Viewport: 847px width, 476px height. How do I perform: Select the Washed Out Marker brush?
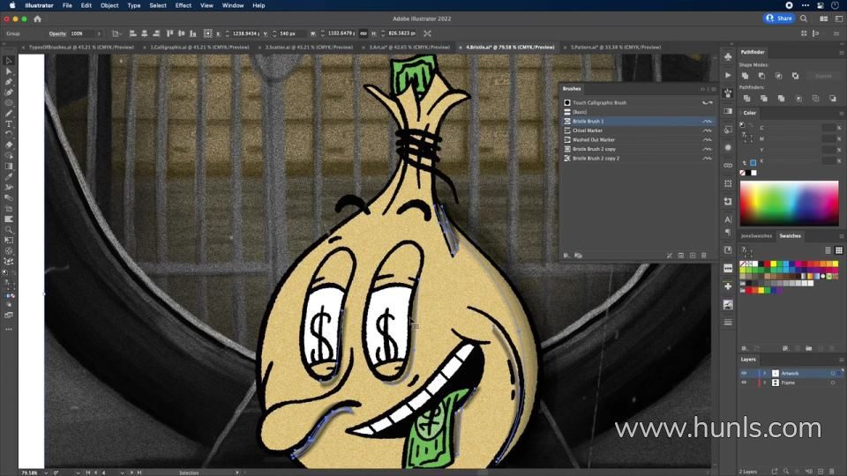click(x=637, y=140)
